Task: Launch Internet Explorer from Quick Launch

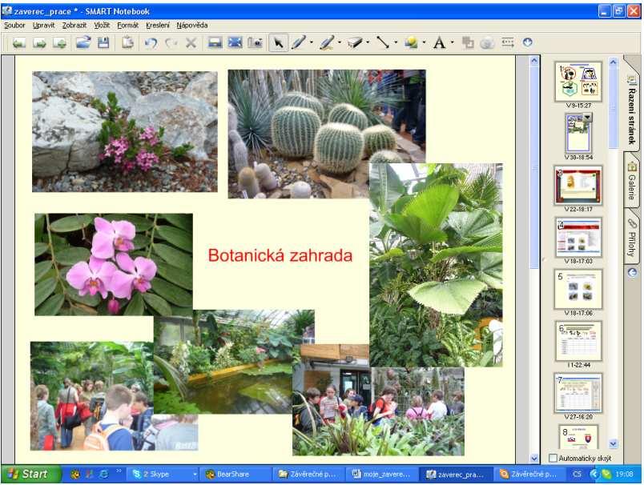Action: tap(104, 475)
